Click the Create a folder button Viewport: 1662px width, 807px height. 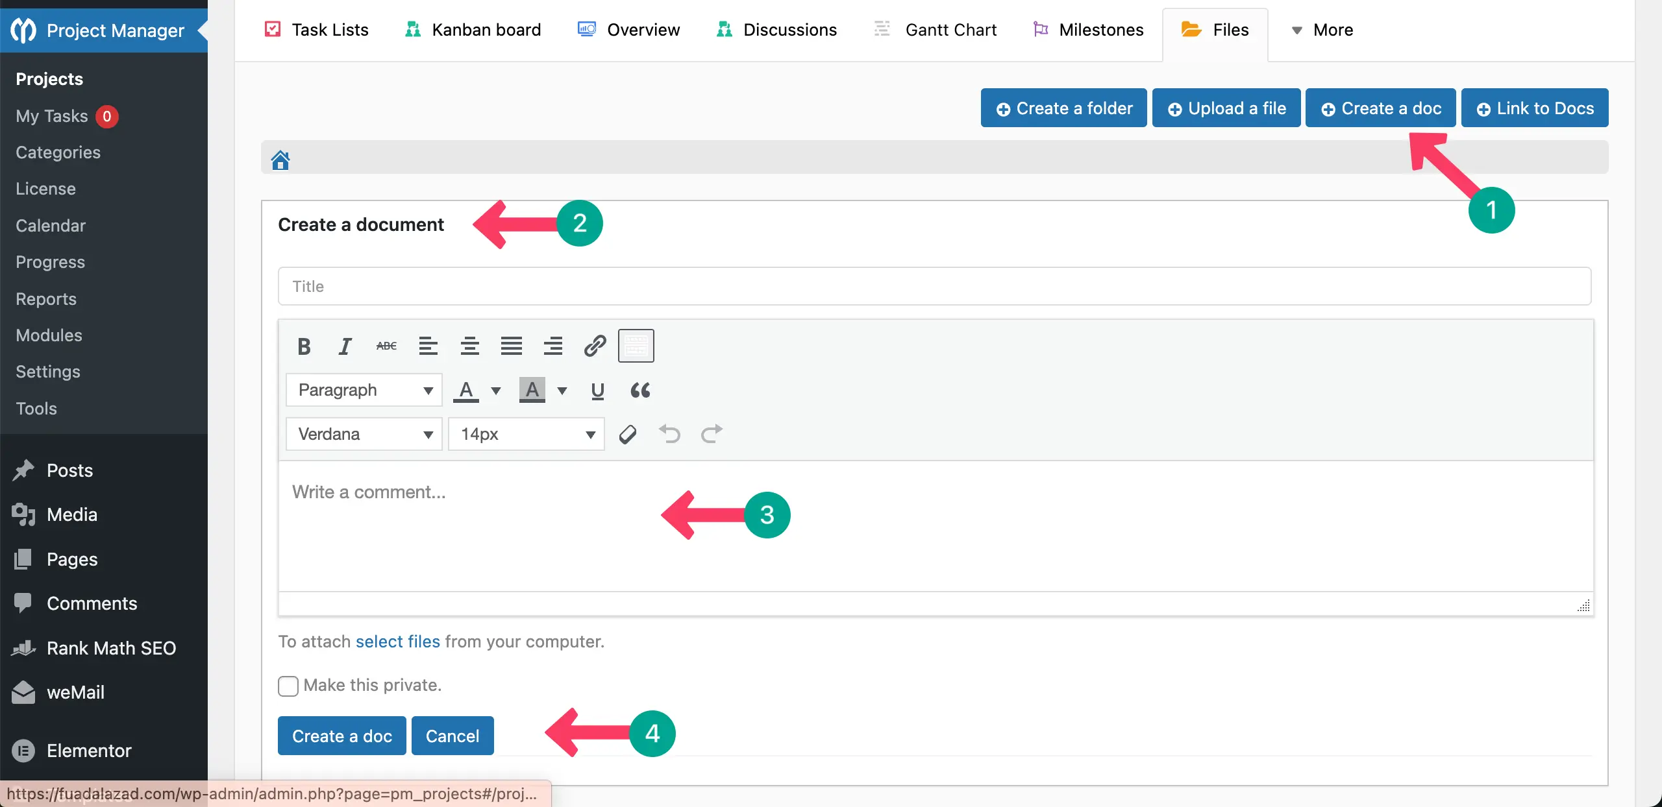[1063, 108]
